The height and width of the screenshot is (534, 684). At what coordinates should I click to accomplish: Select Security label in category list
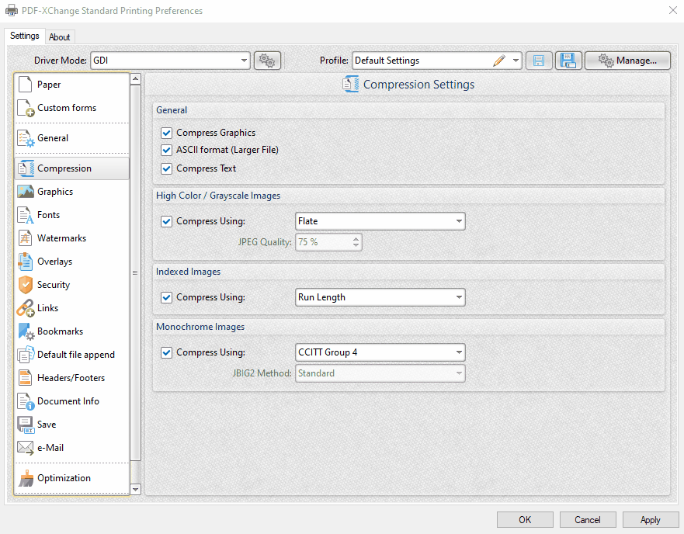click(54, 285)
